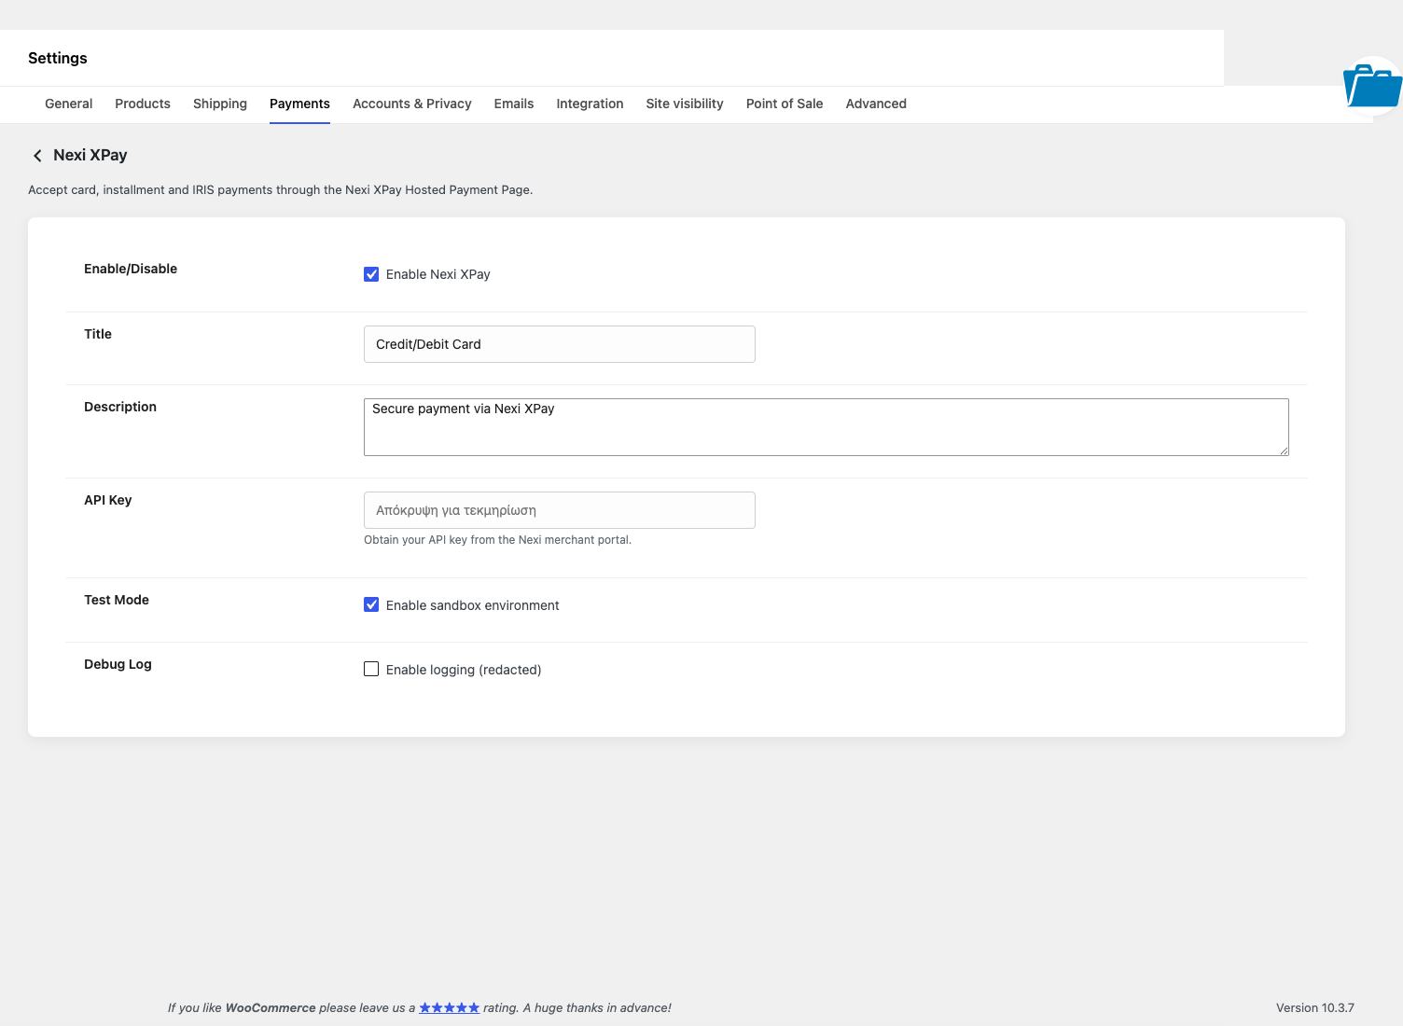Go to the Integration tab

coord(590,104)
